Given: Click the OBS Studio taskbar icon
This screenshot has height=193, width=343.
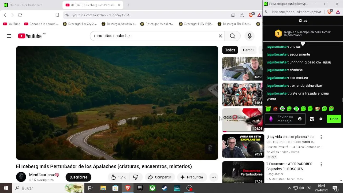Looking at the screenshot, I should pyautogui.click(x=189, y=188).
